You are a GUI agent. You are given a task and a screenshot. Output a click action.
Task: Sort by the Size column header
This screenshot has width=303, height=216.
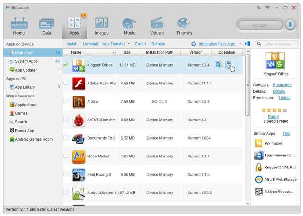click(x=127, y=52)
